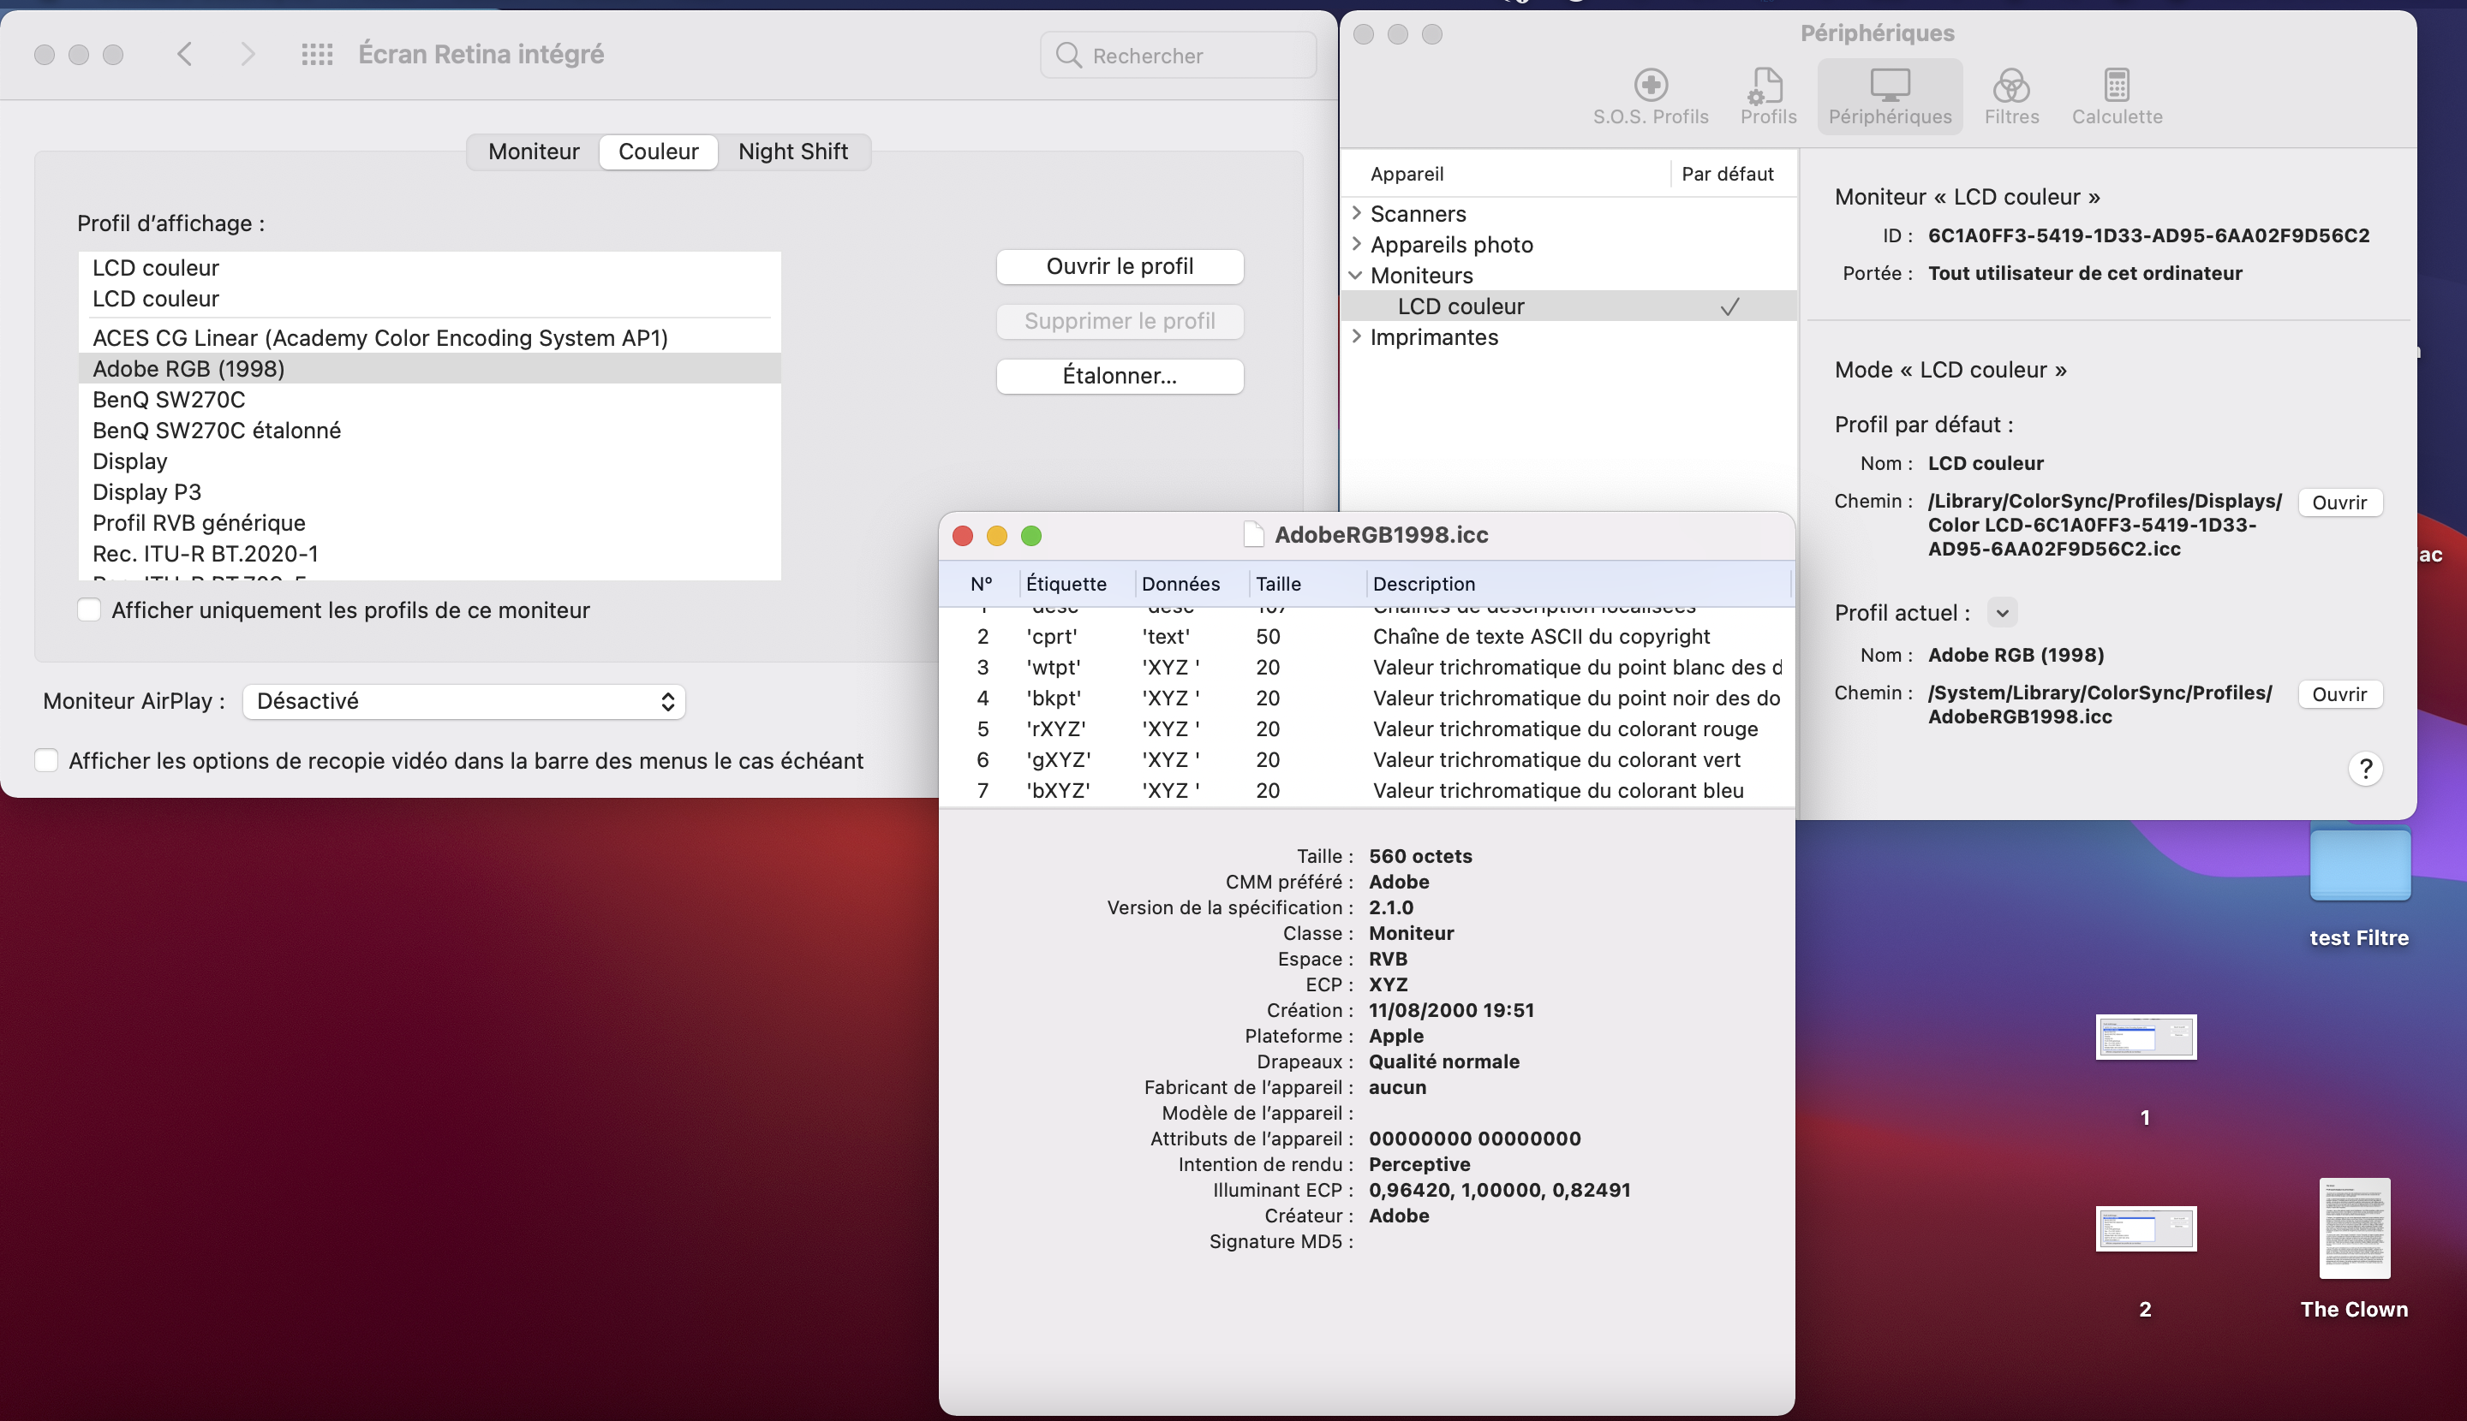Open the Profil actuel popup arrow
Viewport: 2467px width, 1421px height.
pos(2002,613)
